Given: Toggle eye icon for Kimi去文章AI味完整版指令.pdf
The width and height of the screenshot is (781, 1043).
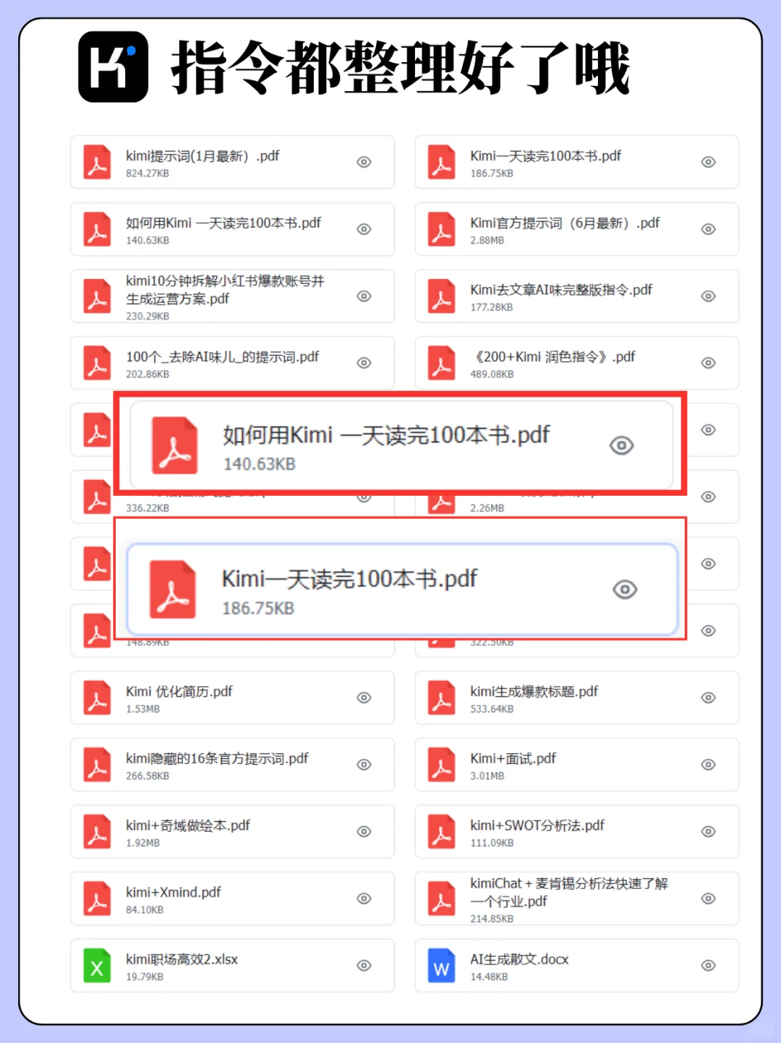Looking at the screenshot, I should (x=709, y=296).
